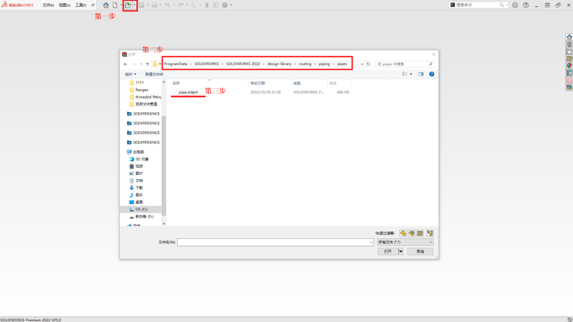Click the command search box
This screenshot has height=322, width=573.
click(x=478, y=5)
